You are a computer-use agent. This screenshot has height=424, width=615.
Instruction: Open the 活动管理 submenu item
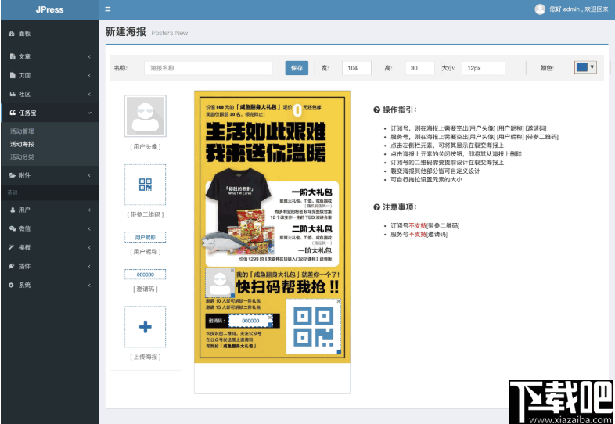coord(22,131)
